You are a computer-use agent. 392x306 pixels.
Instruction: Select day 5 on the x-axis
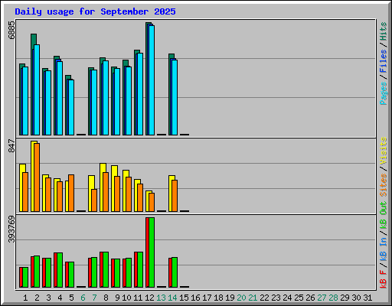pos(71,298)
